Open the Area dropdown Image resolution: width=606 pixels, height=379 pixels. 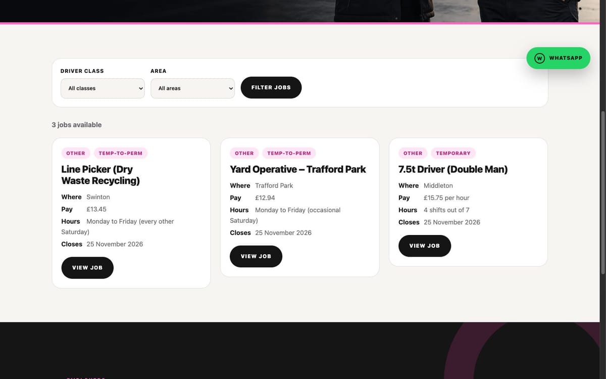(192, 88)
